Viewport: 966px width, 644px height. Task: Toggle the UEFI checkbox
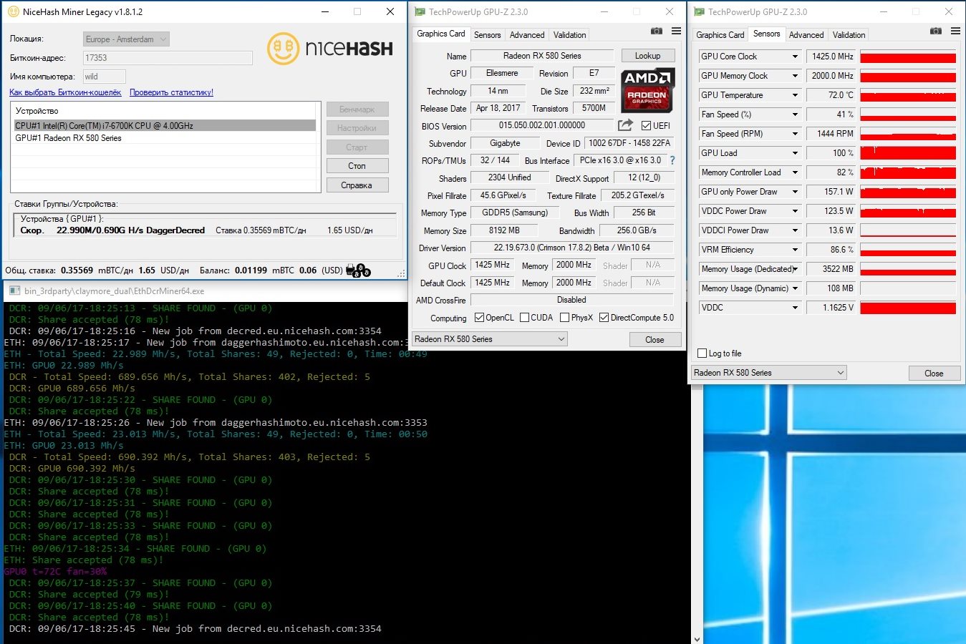click(x=647, y=126)
